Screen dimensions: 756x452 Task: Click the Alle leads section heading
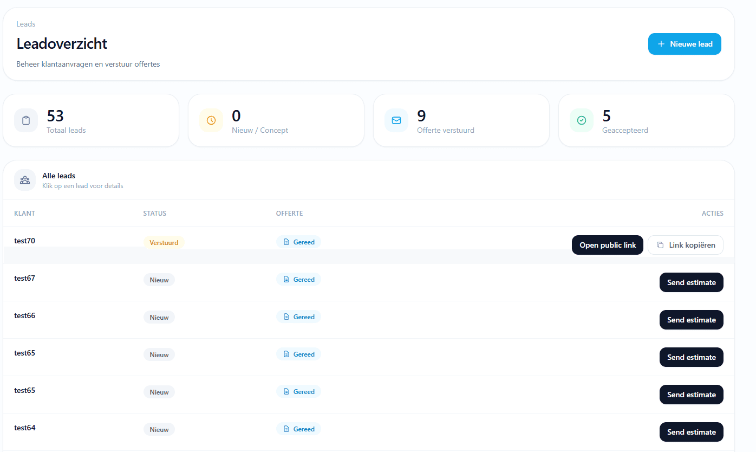pyautogui.click(x=58, y=176)
